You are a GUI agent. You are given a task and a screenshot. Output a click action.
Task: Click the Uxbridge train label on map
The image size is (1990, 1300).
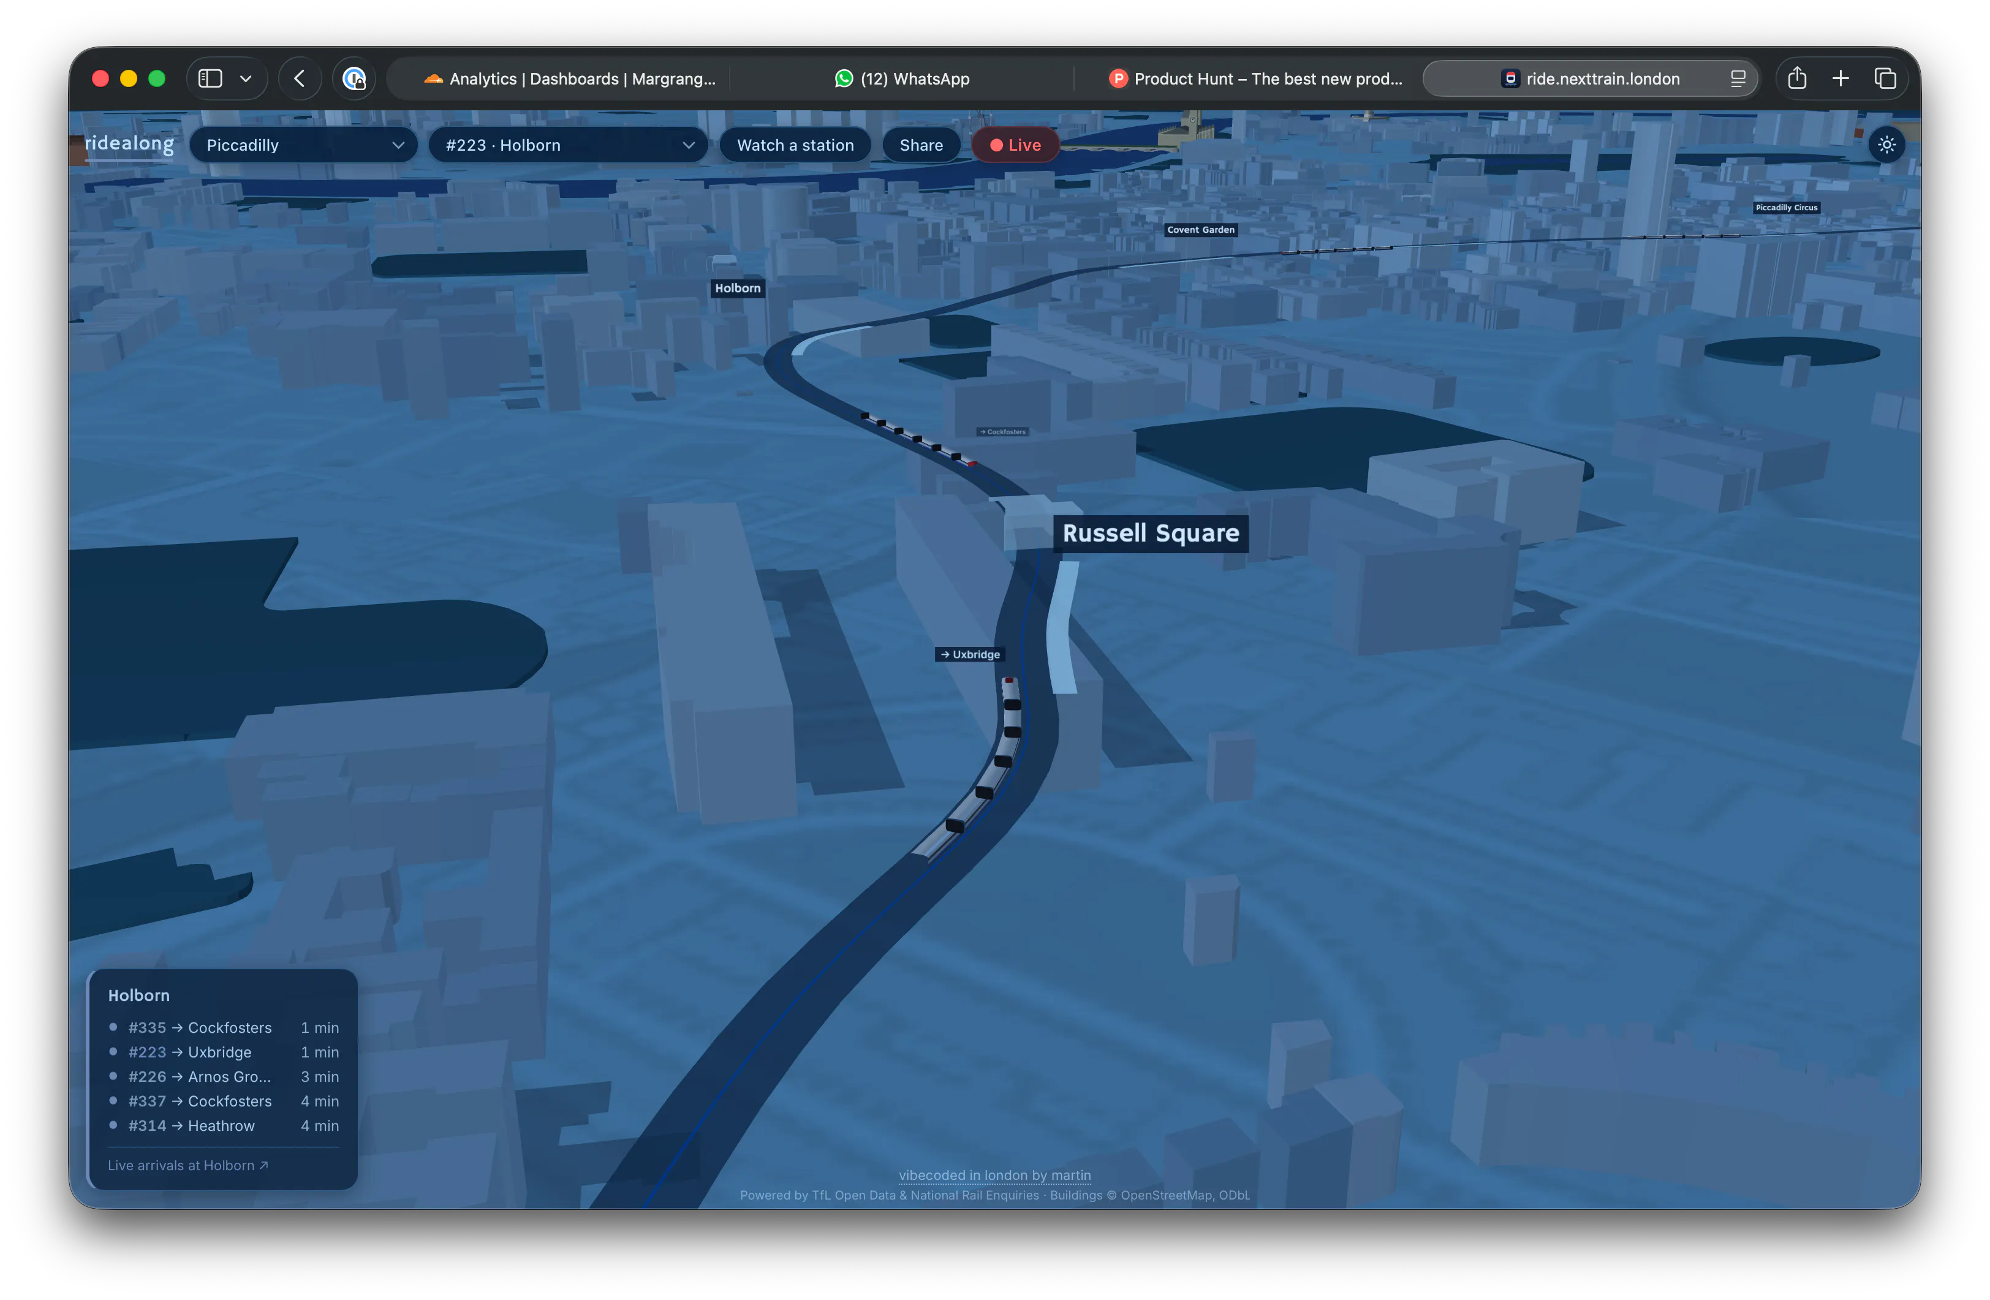point(969,655)
